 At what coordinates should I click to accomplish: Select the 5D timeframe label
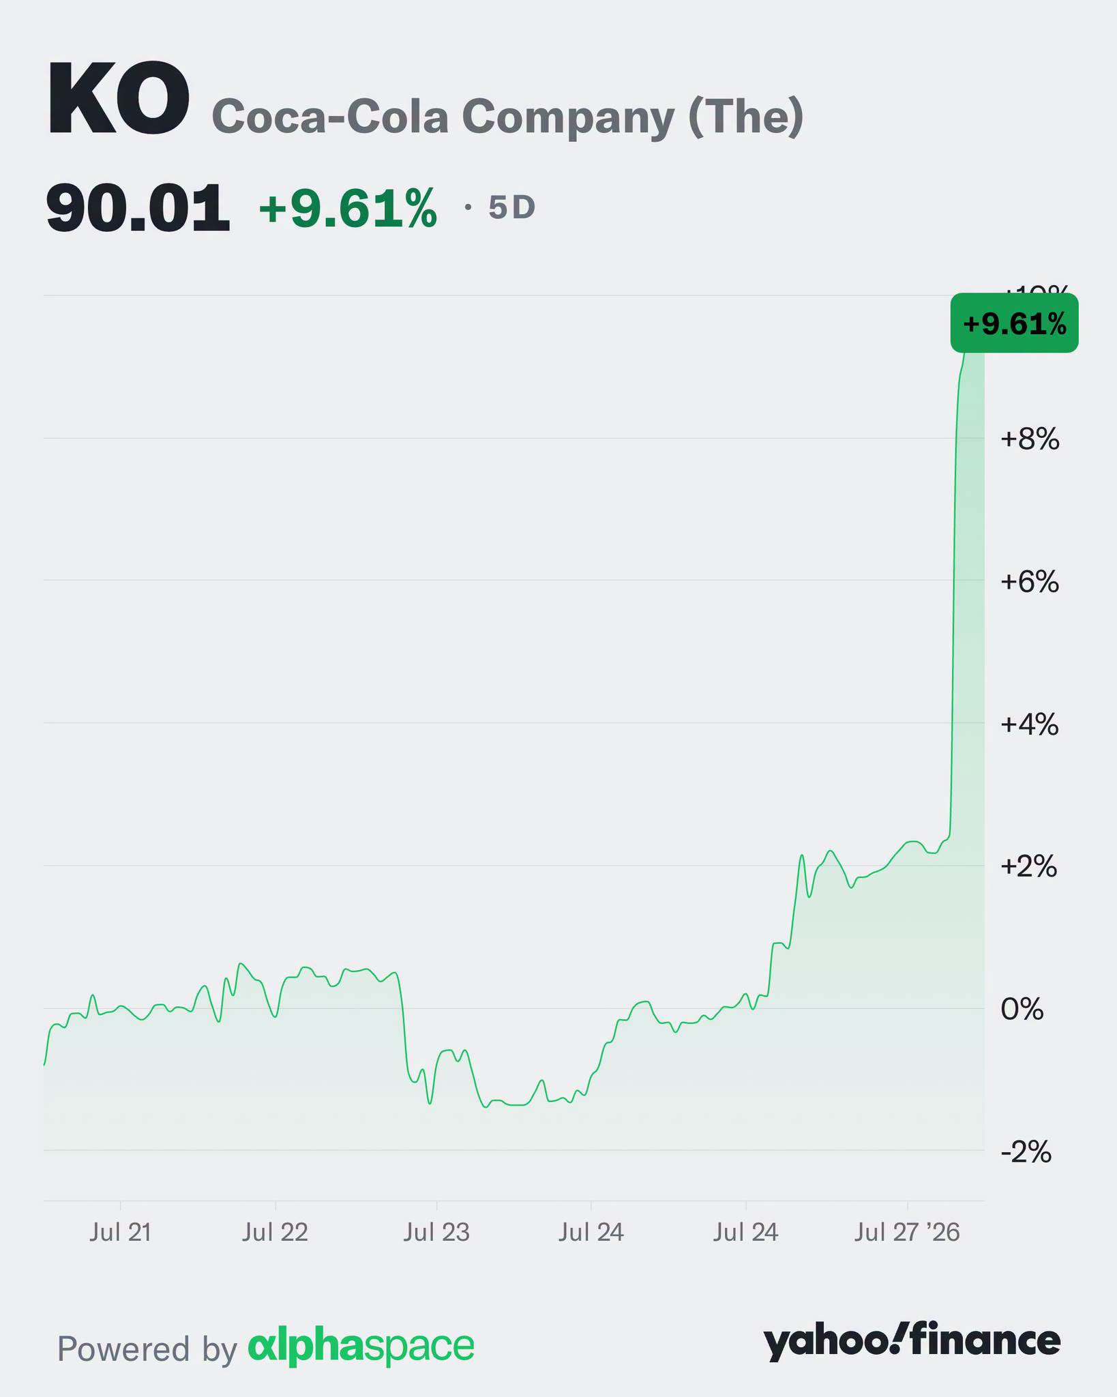(511, 207)
